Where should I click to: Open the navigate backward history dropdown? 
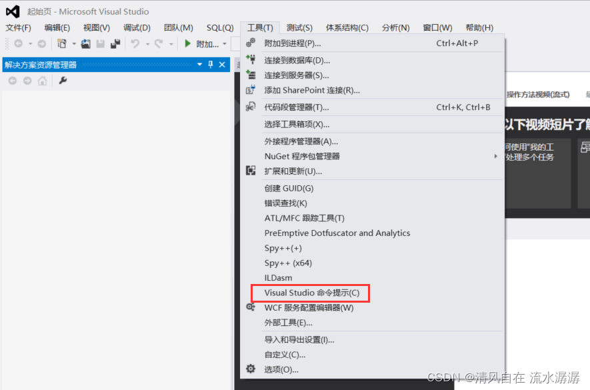click(30, 44)
